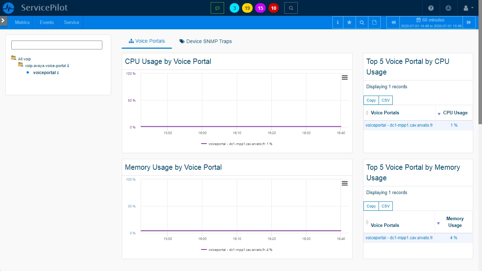Switch to the Voice Portals tab

click(x=147, y=41)
